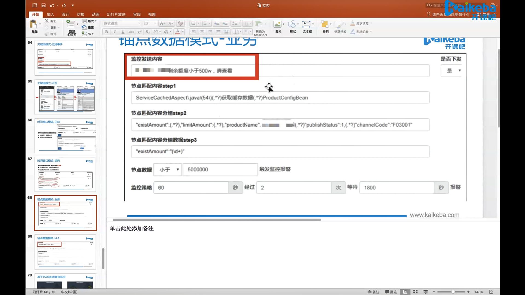The width and height of the screenshot is (525, 295).
Task: Open the 插入 ribbon tab
Action: tap(50, 14)
